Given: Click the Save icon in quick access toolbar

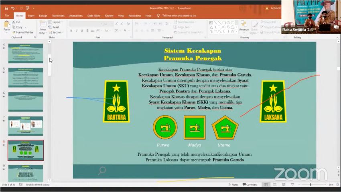Looking at the screenshot, I should click(6, 8).
